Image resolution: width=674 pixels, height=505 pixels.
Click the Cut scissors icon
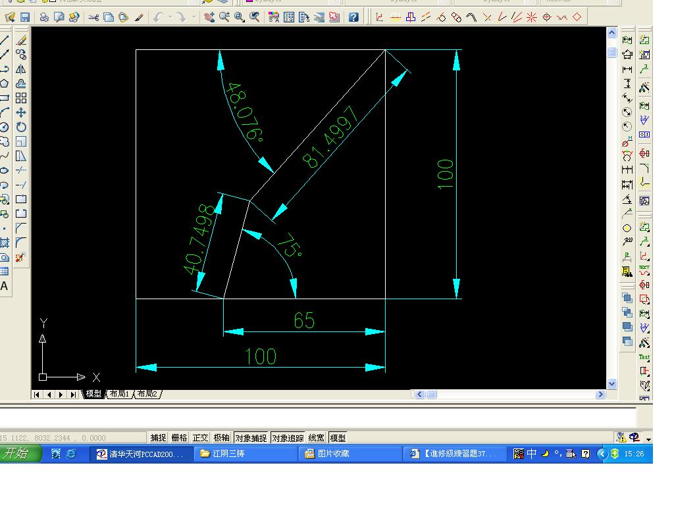(93, 17)
